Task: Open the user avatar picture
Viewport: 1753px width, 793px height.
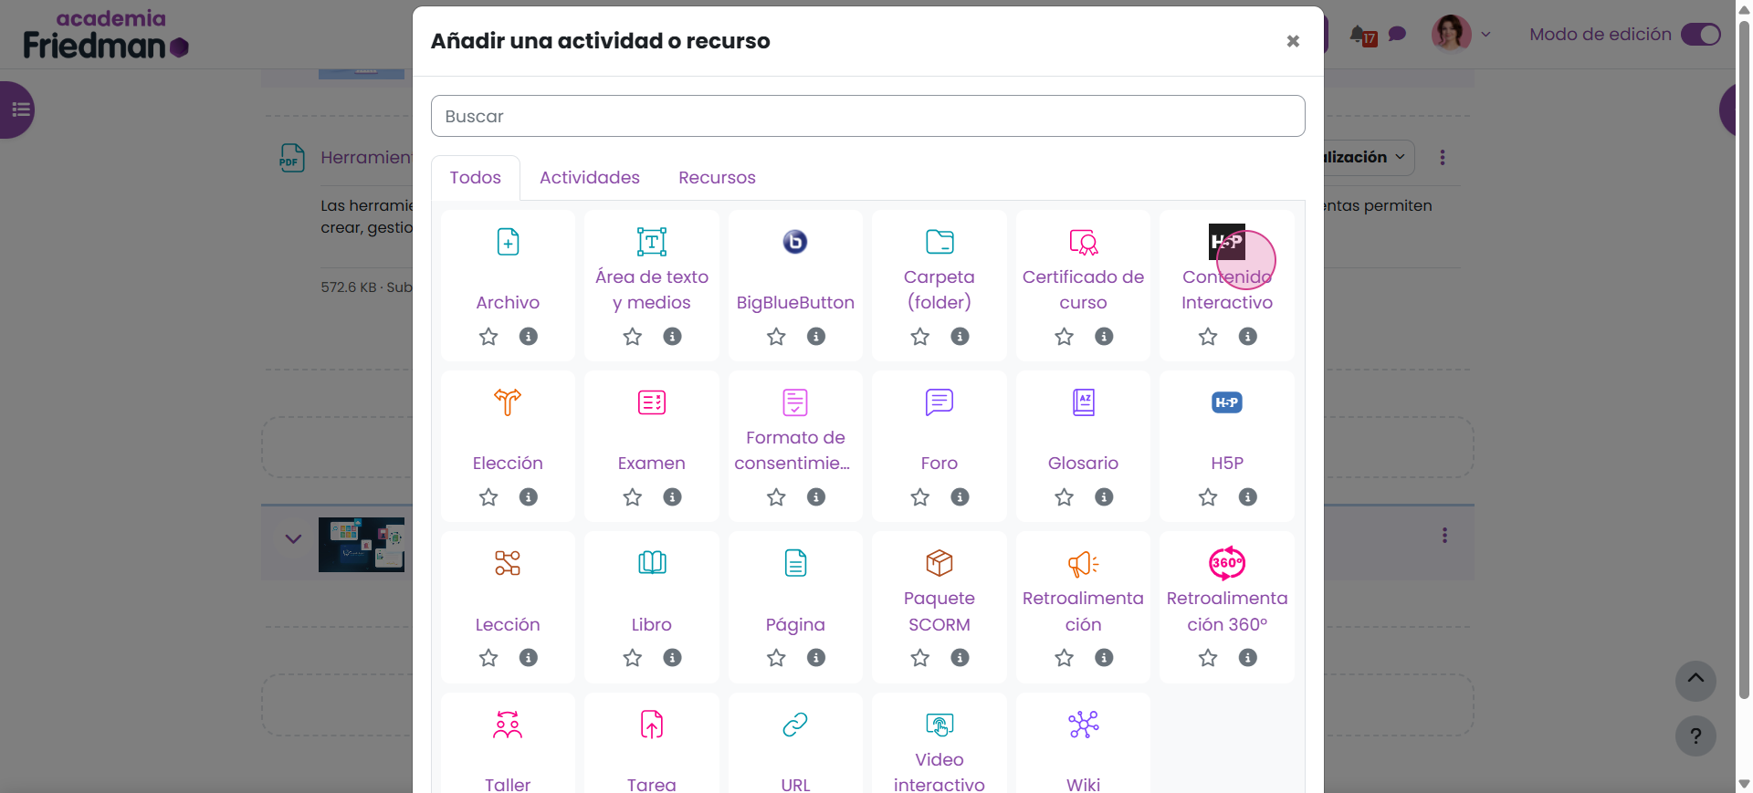Action: 1451,34
